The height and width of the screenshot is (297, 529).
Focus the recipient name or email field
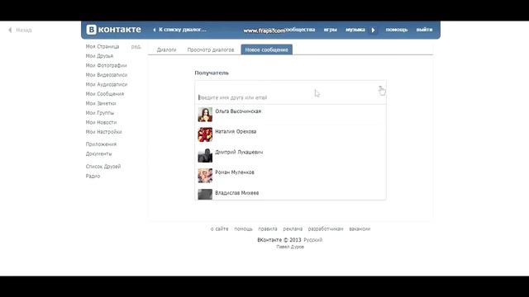coord(290,92)
